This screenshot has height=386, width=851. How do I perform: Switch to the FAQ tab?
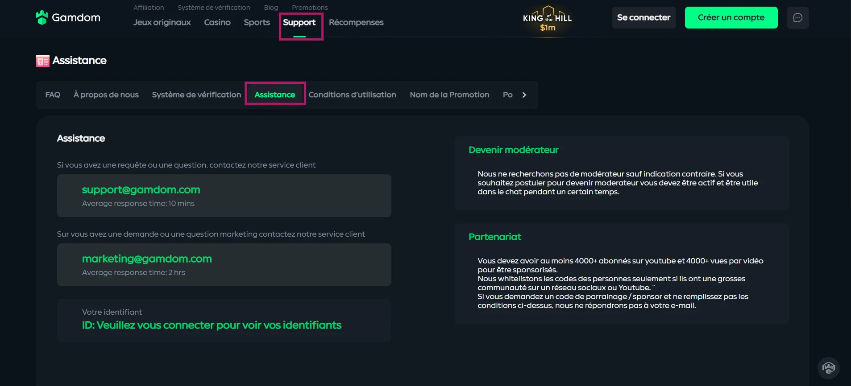tap(53, 95)
